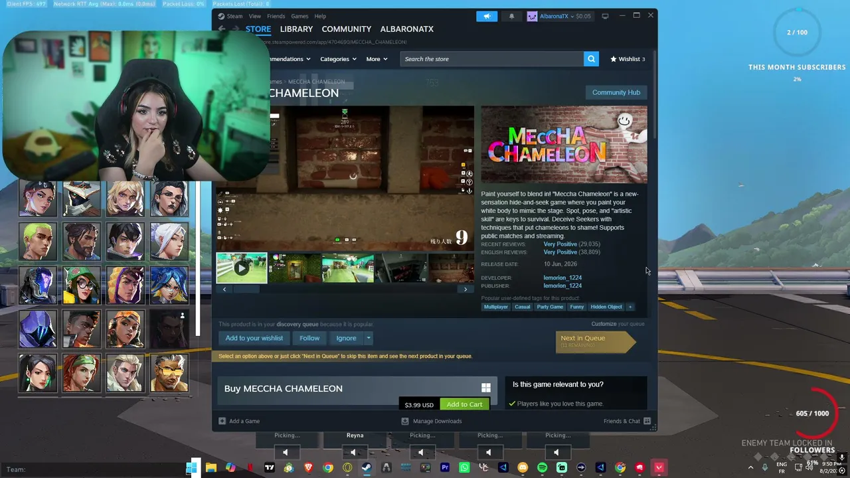This screenshot has height=478, width=850.
Task: Open Discord from the taskbar
Action: 523,467
